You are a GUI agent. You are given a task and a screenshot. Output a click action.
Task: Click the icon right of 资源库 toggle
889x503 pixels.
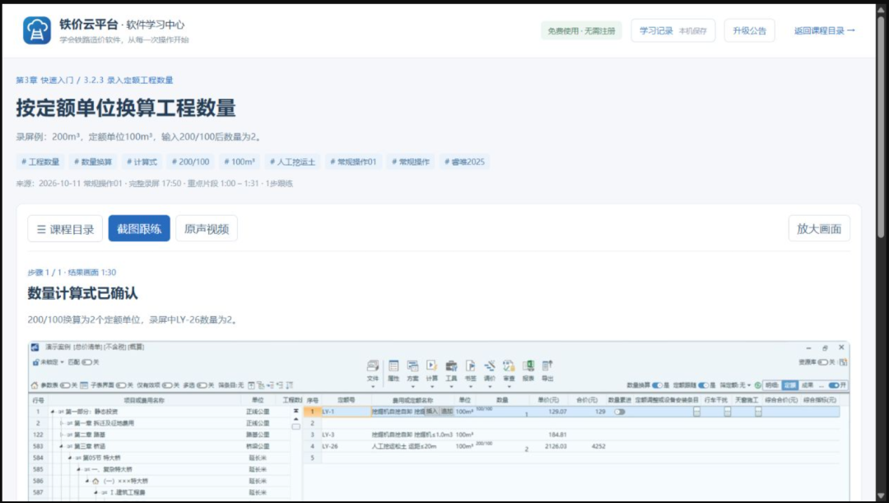pyautogui.click(x=844, y=361)
